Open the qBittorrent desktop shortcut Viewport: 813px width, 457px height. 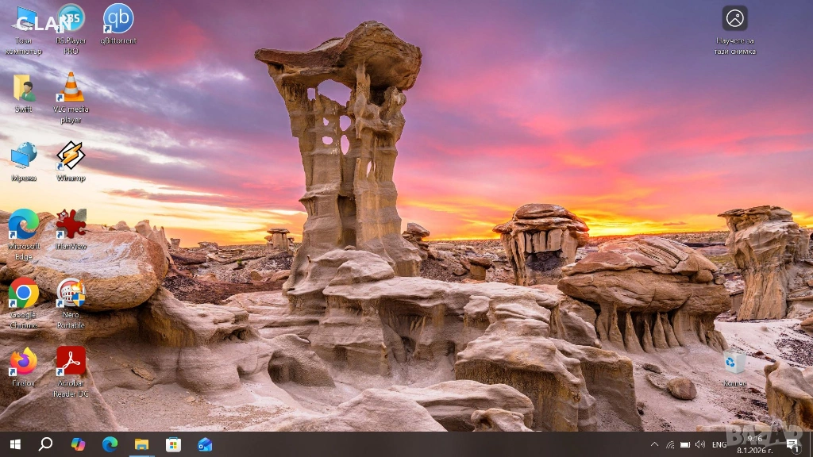[118, 19]
